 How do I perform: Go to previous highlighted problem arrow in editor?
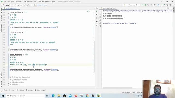(x=91, y=11)
